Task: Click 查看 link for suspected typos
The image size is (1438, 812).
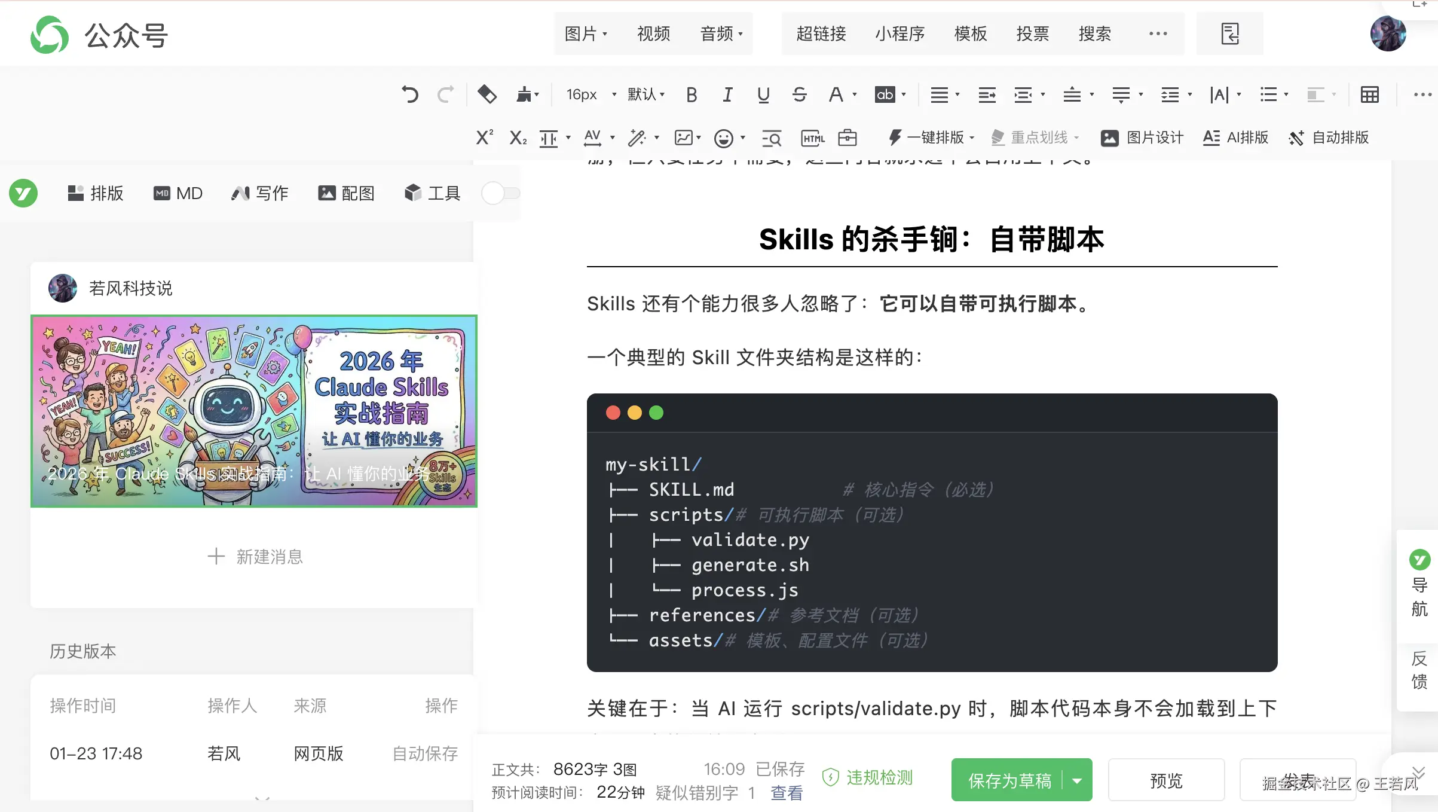Action: [x=787, y=793]
